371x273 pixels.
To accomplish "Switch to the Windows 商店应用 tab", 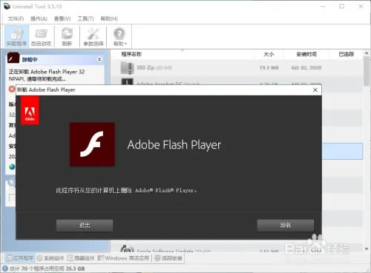I will [123, 258].
